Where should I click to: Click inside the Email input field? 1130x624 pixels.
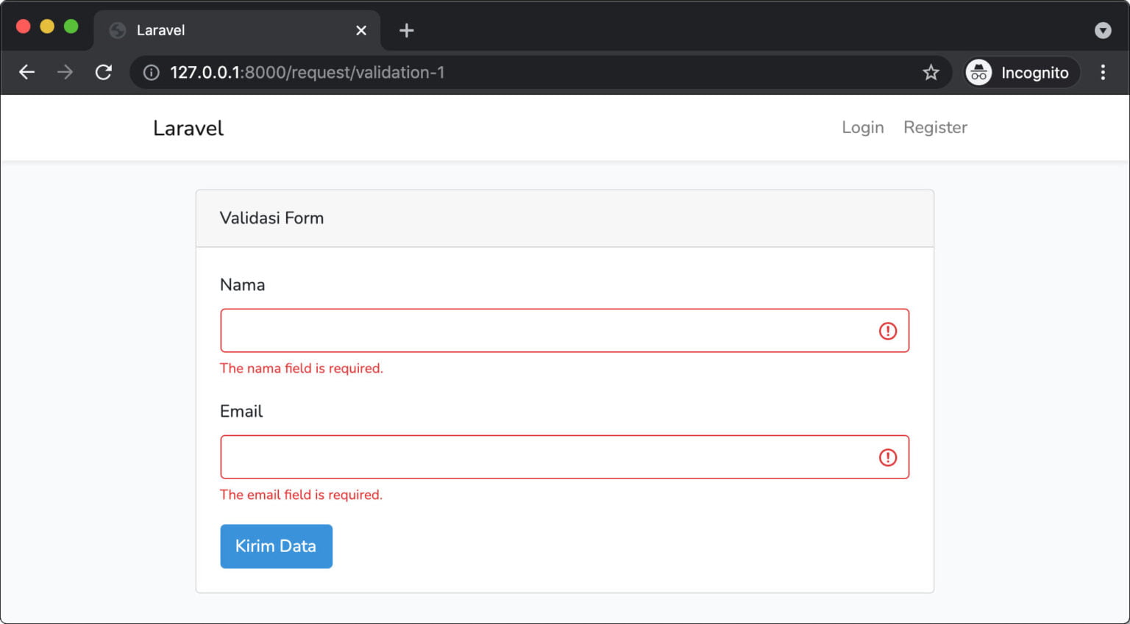point(515,457)
